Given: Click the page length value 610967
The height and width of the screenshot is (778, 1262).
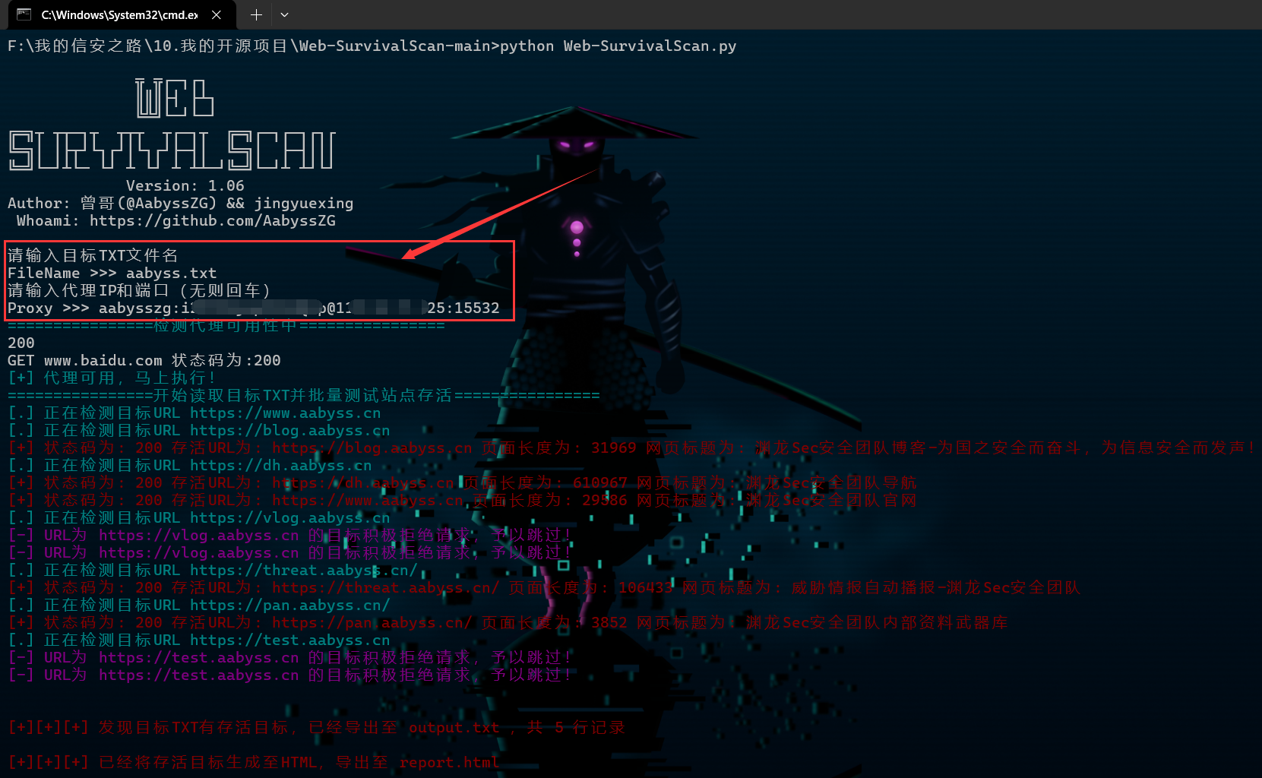Looking at the screenshot, I should click(600, 482).
